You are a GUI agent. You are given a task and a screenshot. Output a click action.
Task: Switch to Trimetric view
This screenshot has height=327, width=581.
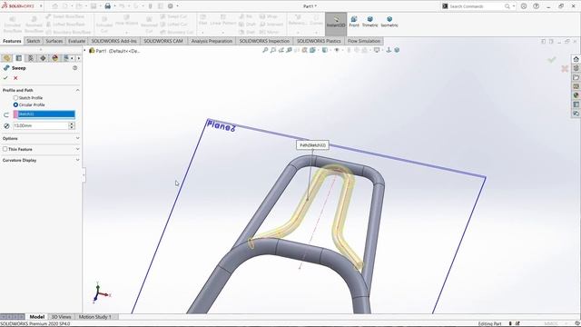point(369,22)
